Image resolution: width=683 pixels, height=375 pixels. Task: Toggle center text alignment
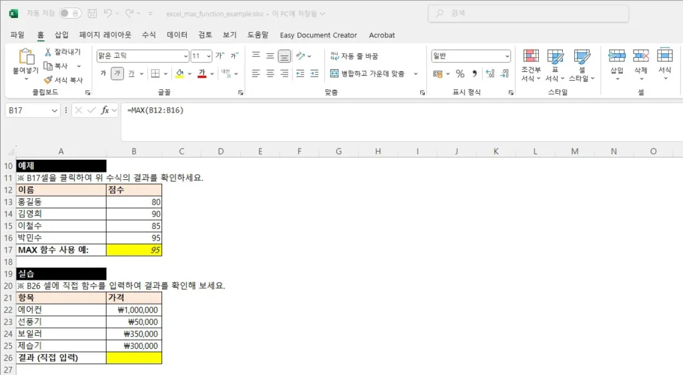(270, 73)
